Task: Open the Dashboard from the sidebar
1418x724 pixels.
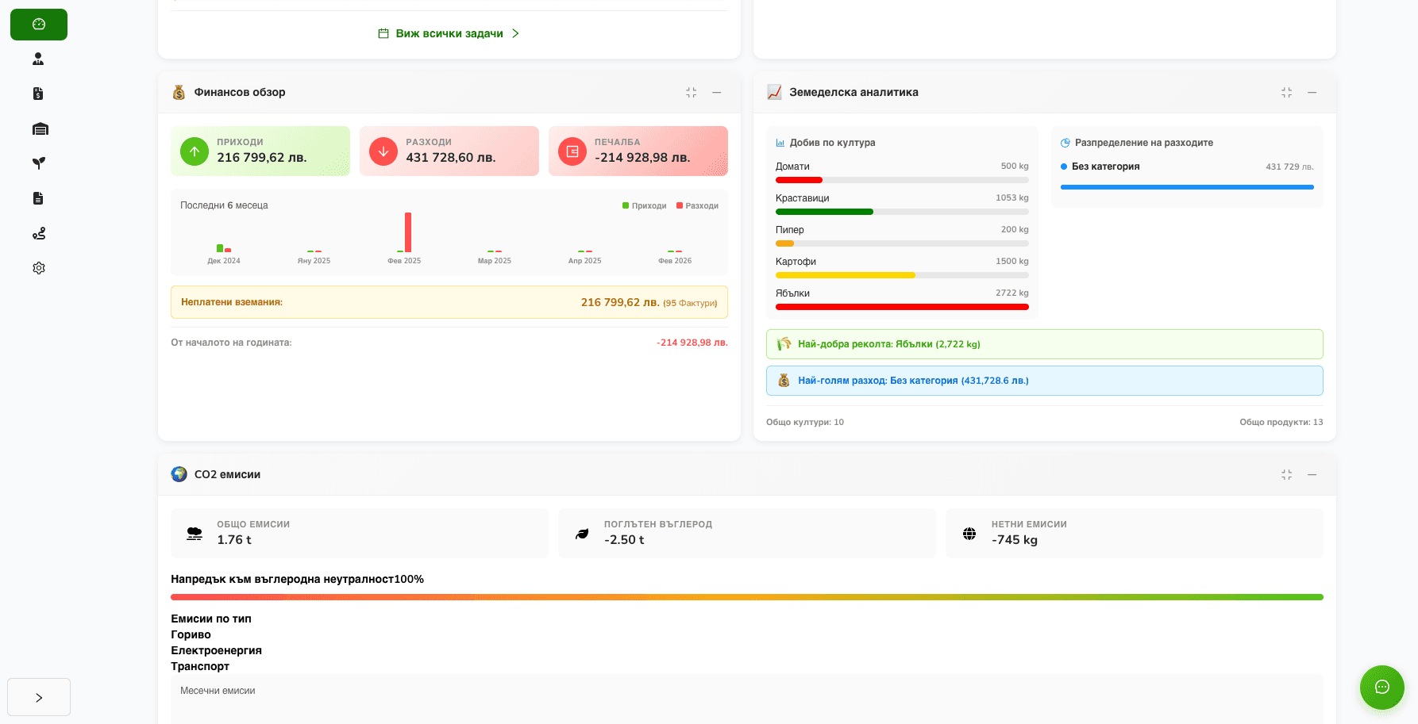Action: pyautogui.click(x=38, y=25)
